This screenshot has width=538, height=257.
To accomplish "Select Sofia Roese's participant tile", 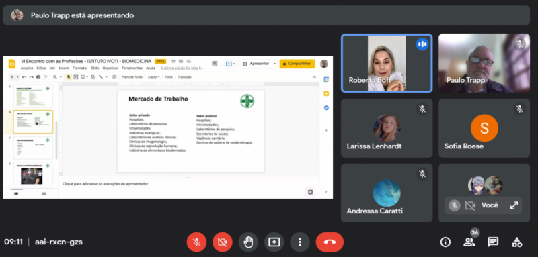I will pyautogui.click(x=484, y=128).
